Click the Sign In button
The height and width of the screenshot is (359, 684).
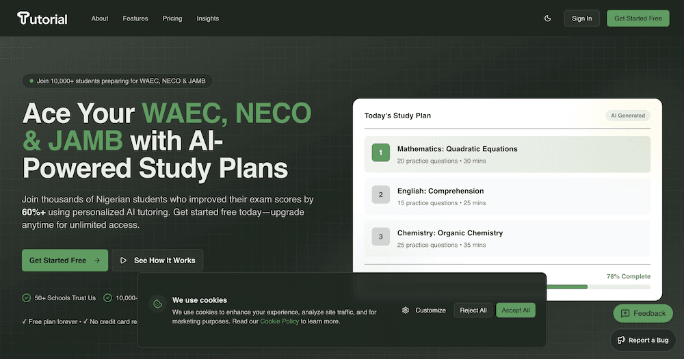(581, 18)
